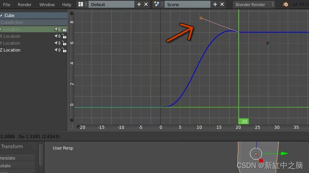
Task: Click the horizontal scrollbar left handle dot
Action: click(x=78, y=127)
